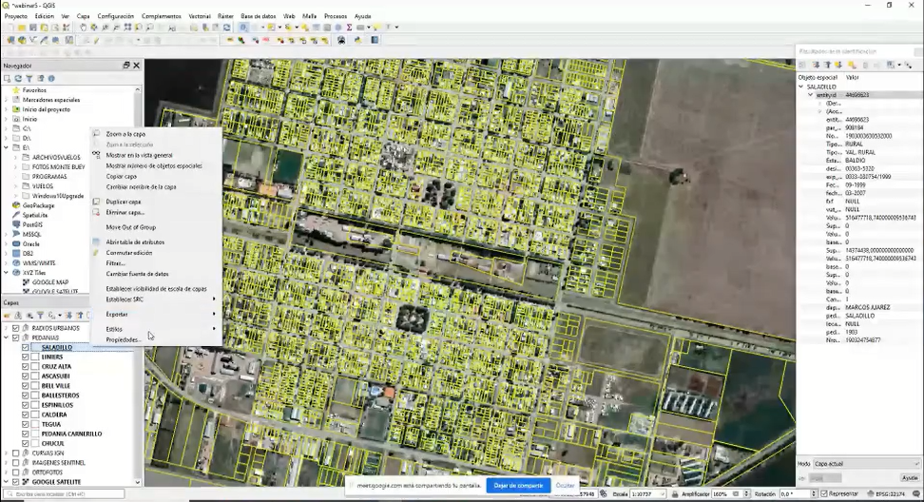Open project via yellow folder icon
924x502 pixels.
21,28
